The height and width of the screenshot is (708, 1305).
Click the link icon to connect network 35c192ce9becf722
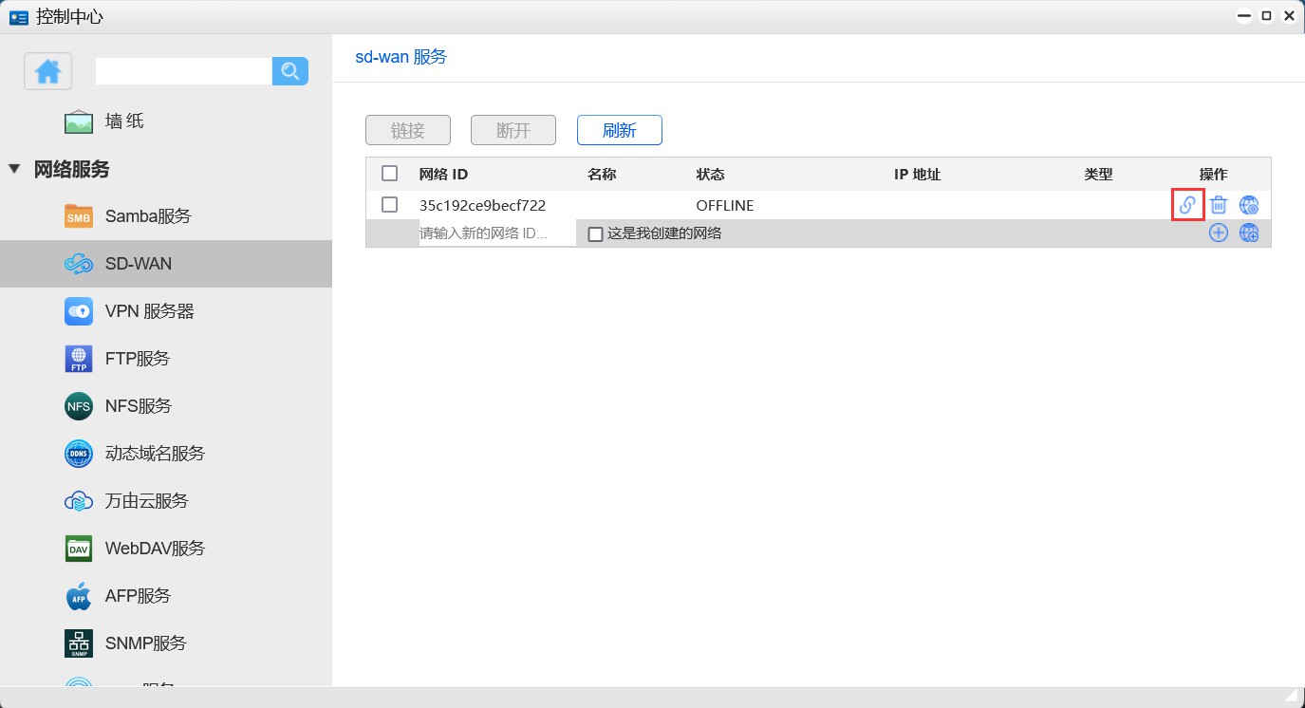[x=1187, y=204]
